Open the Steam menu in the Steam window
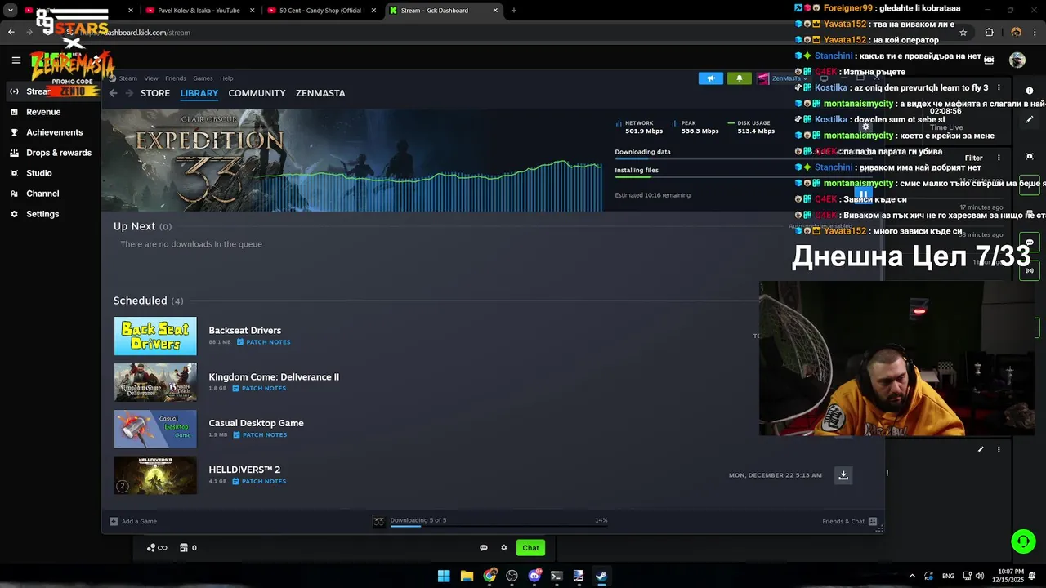 (x=127, y=78)
